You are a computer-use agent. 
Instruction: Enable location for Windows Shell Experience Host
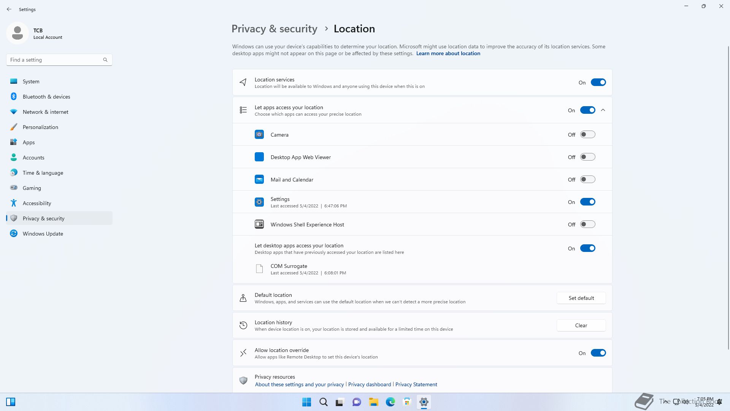(587, 224)
